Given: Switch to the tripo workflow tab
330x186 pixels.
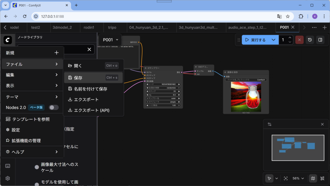Looking at the screenshot, I should pyautogui.click(x=112, y=27).
